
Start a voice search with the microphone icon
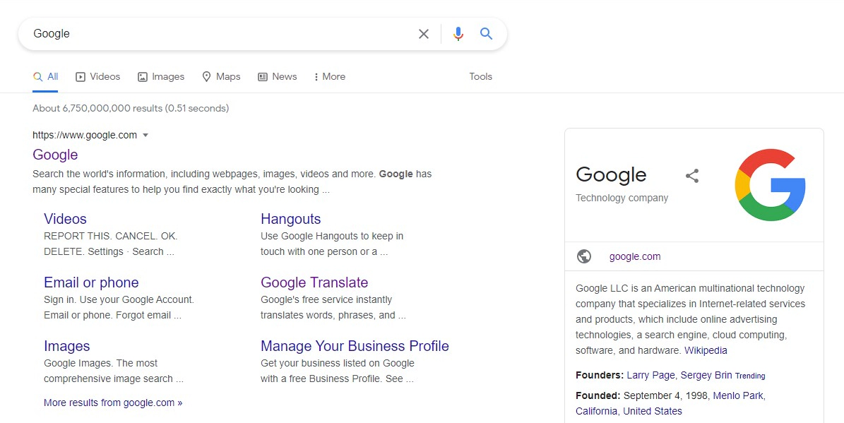[458, 33]
